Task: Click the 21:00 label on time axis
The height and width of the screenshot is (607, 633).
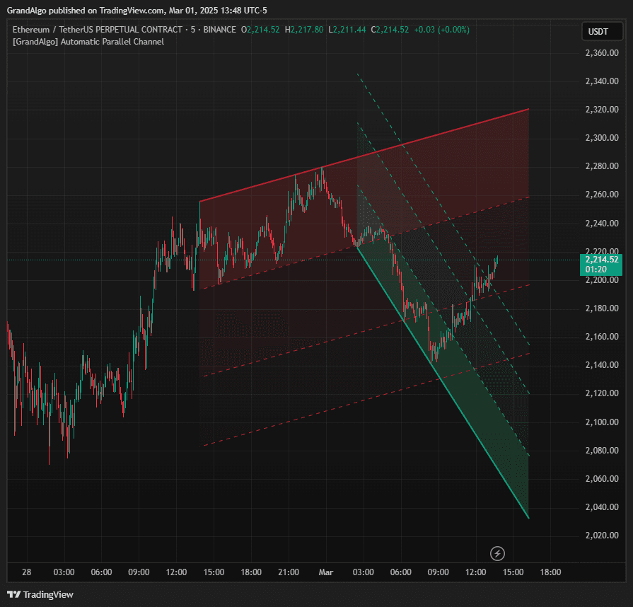Action: (x=289, y=572)
